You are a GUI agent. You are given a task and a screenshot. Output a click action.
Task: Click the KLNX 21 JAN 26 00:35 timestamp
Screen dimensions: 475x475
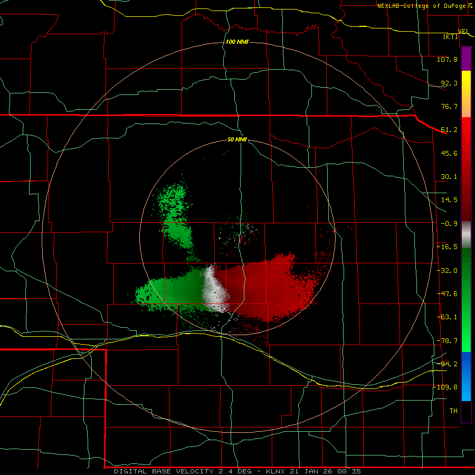point(313,471)
